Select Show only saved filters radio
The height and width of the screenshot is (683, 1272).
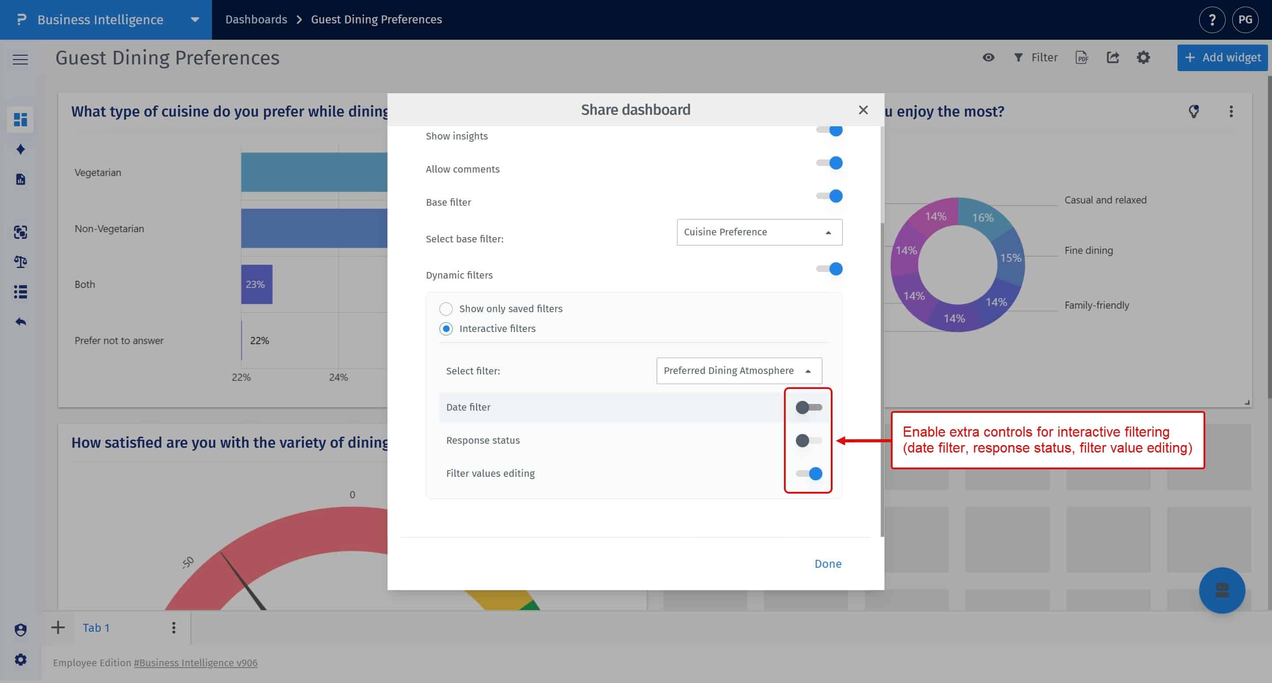tap(446, 309)
